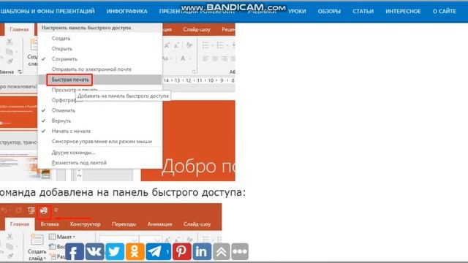Share the page on VK
The width and height of the screenshot is (468, 263).
[x=94, y=251]
